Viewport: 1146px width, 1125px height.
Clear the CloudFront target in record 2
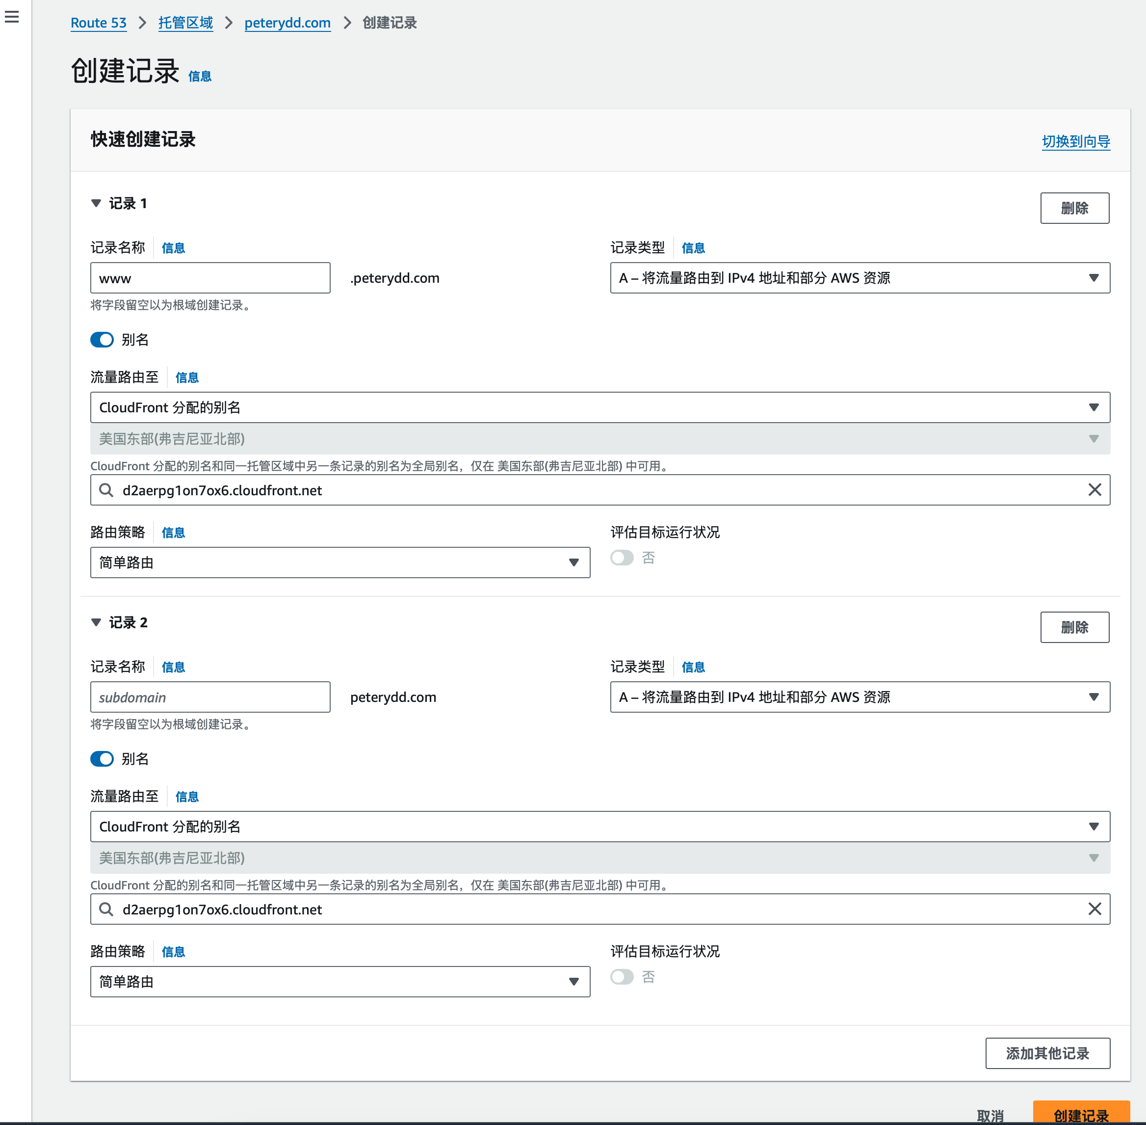point(1094,909)
